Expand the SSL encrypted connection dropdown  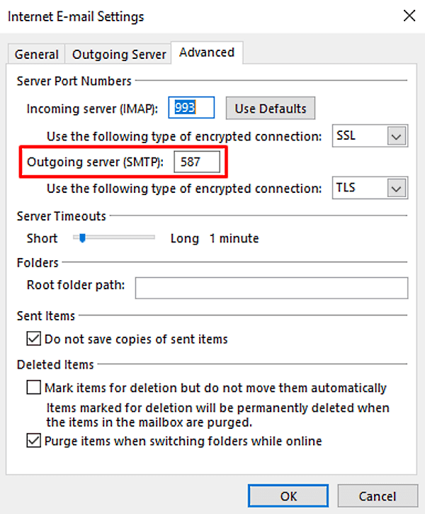[x=396, y=135]
